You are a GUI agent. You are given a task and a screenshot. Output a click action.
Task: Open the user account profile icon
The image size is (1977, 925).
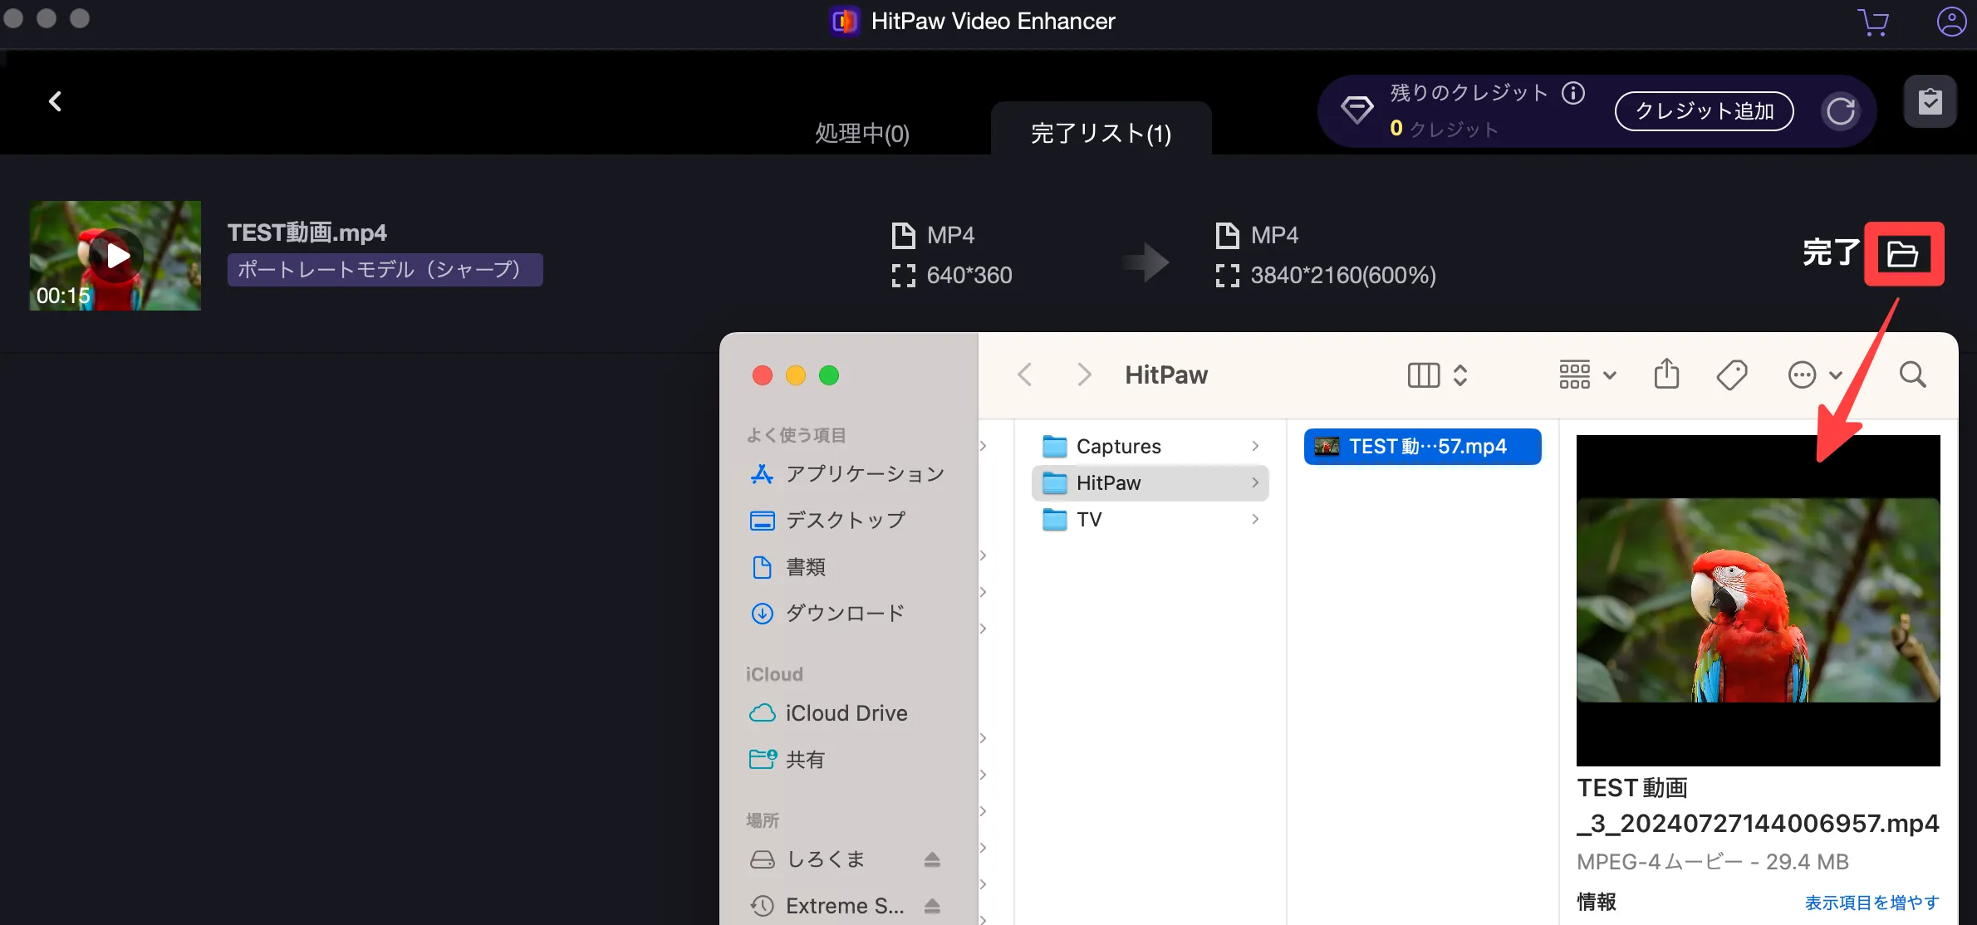pos(1950,22)
